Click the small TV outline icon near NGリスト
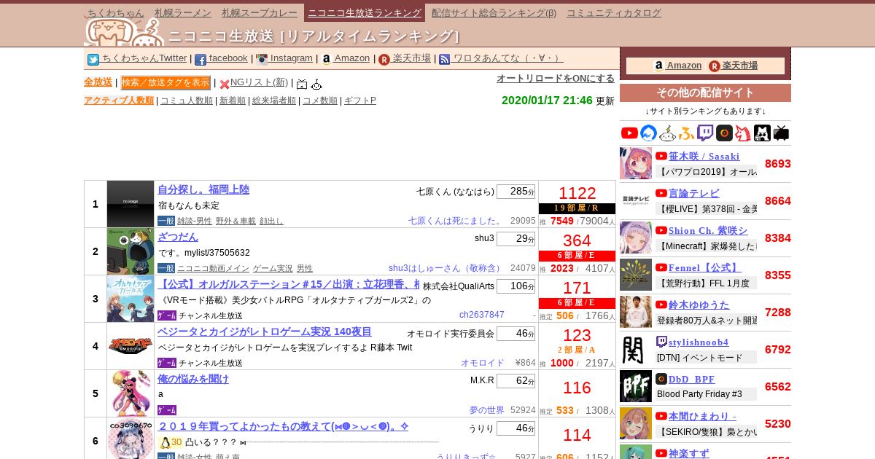The image size is (875, 459). (x=302, y=84)
